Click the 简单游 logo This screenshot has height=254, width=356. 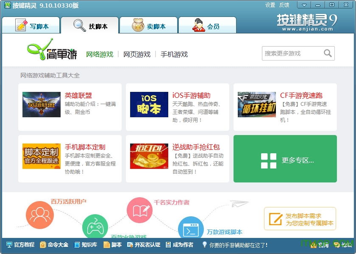pos(52,50)
